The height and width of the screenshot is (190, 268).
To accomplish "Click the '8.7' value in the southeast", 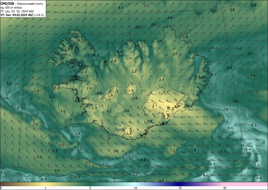I will click(x=212, y=164).
